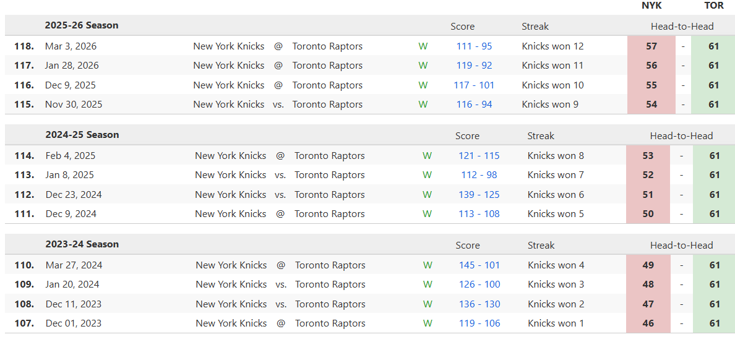This screenshot has height=342, width=735.
Task: Open the 111 - 95 score link
Action: point(474,46)
